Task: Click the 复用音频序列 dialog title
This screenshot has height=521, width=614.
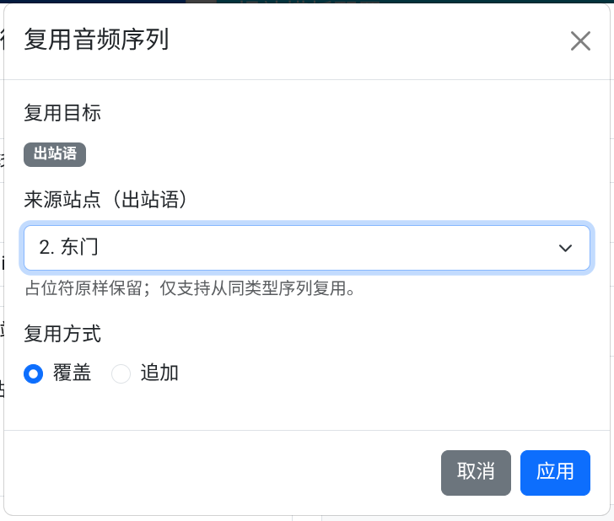Action: pyautogui.click(x=96, y=40)
